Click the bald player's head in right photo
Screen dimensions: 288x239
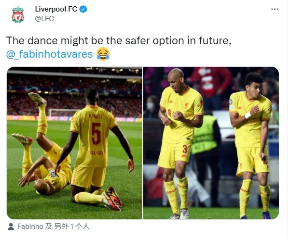(176, 79)
